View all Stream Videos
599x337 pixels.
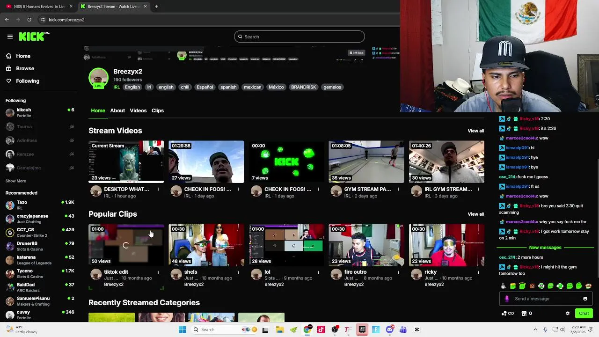476,131
